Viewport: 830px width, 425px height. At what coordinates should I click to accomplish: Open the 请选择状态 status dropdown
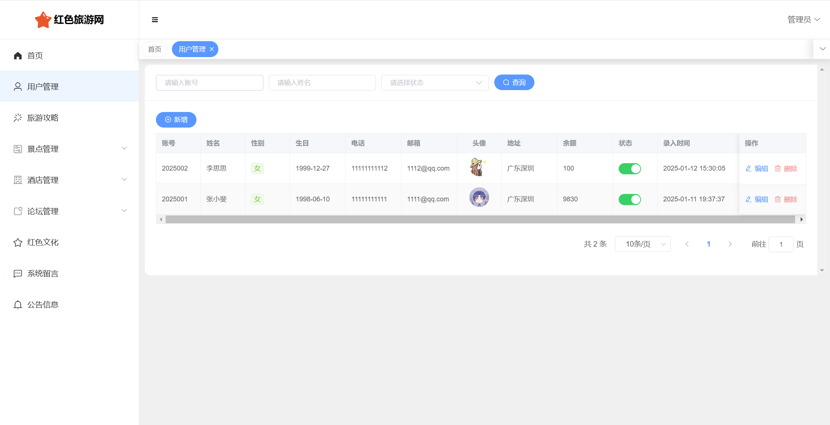pos(434,83)
